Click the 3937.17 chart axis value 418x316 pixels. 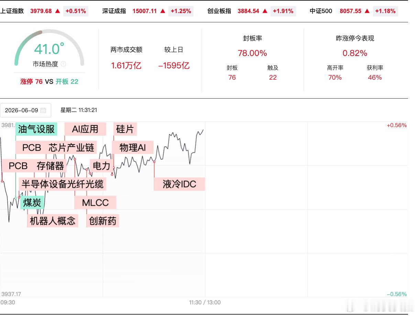pos(11,294)
